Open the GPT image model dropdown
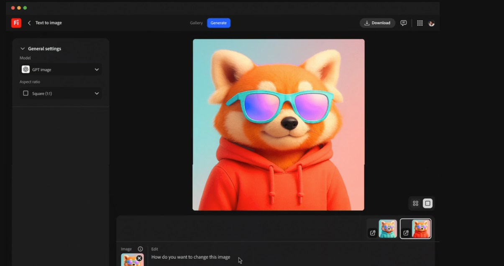Screen dimensions: 504x266 (x=61, y=70)
